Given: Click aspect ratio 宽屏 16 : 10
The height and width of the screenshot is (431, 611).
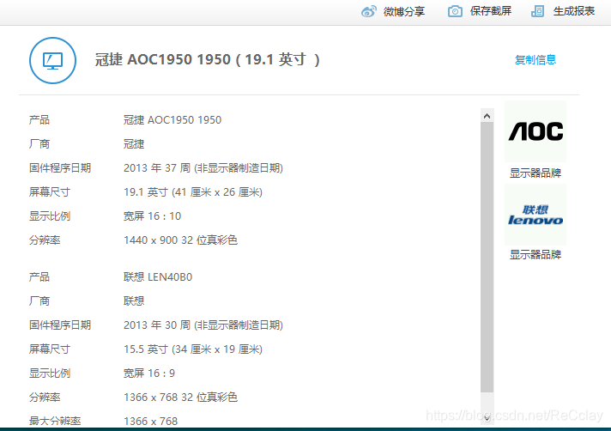Looking at the screenshot, I should click(152, 216).
